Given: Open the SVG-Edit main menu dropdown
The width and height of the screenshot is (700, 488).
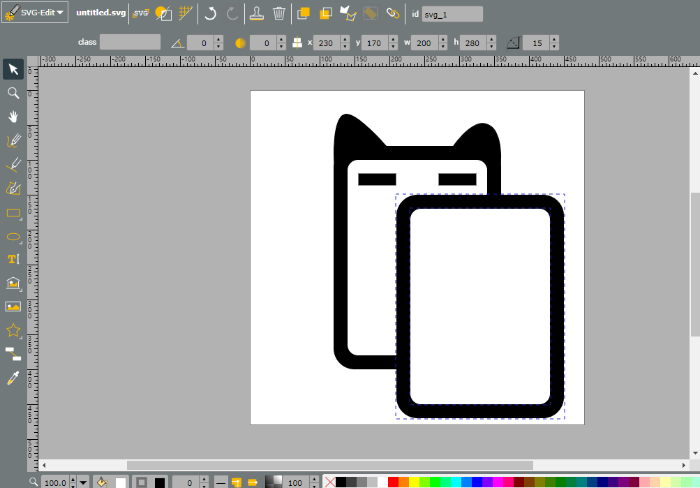Looking at the screenshot, I should pos(35,13).
